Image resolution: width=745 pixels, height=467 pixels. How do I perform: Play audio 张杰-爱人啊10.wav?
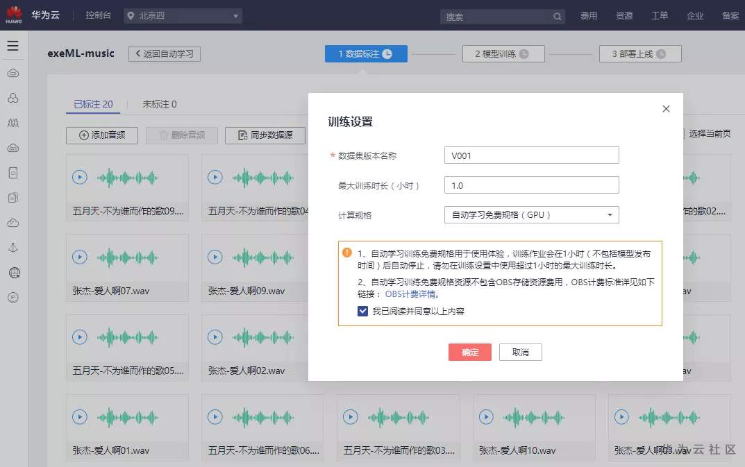pyautogui.click(x=486, y=417)
